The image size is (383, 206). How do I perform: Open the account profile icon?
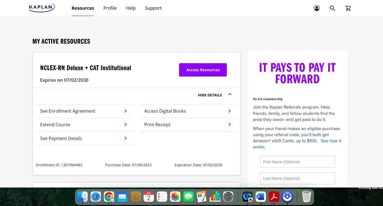coord(316,8)
